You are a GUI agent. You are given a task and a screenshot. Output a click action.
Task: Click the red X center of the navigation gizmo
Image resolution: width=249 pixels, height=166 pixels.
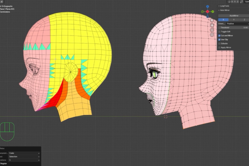[x=207, y=12]
